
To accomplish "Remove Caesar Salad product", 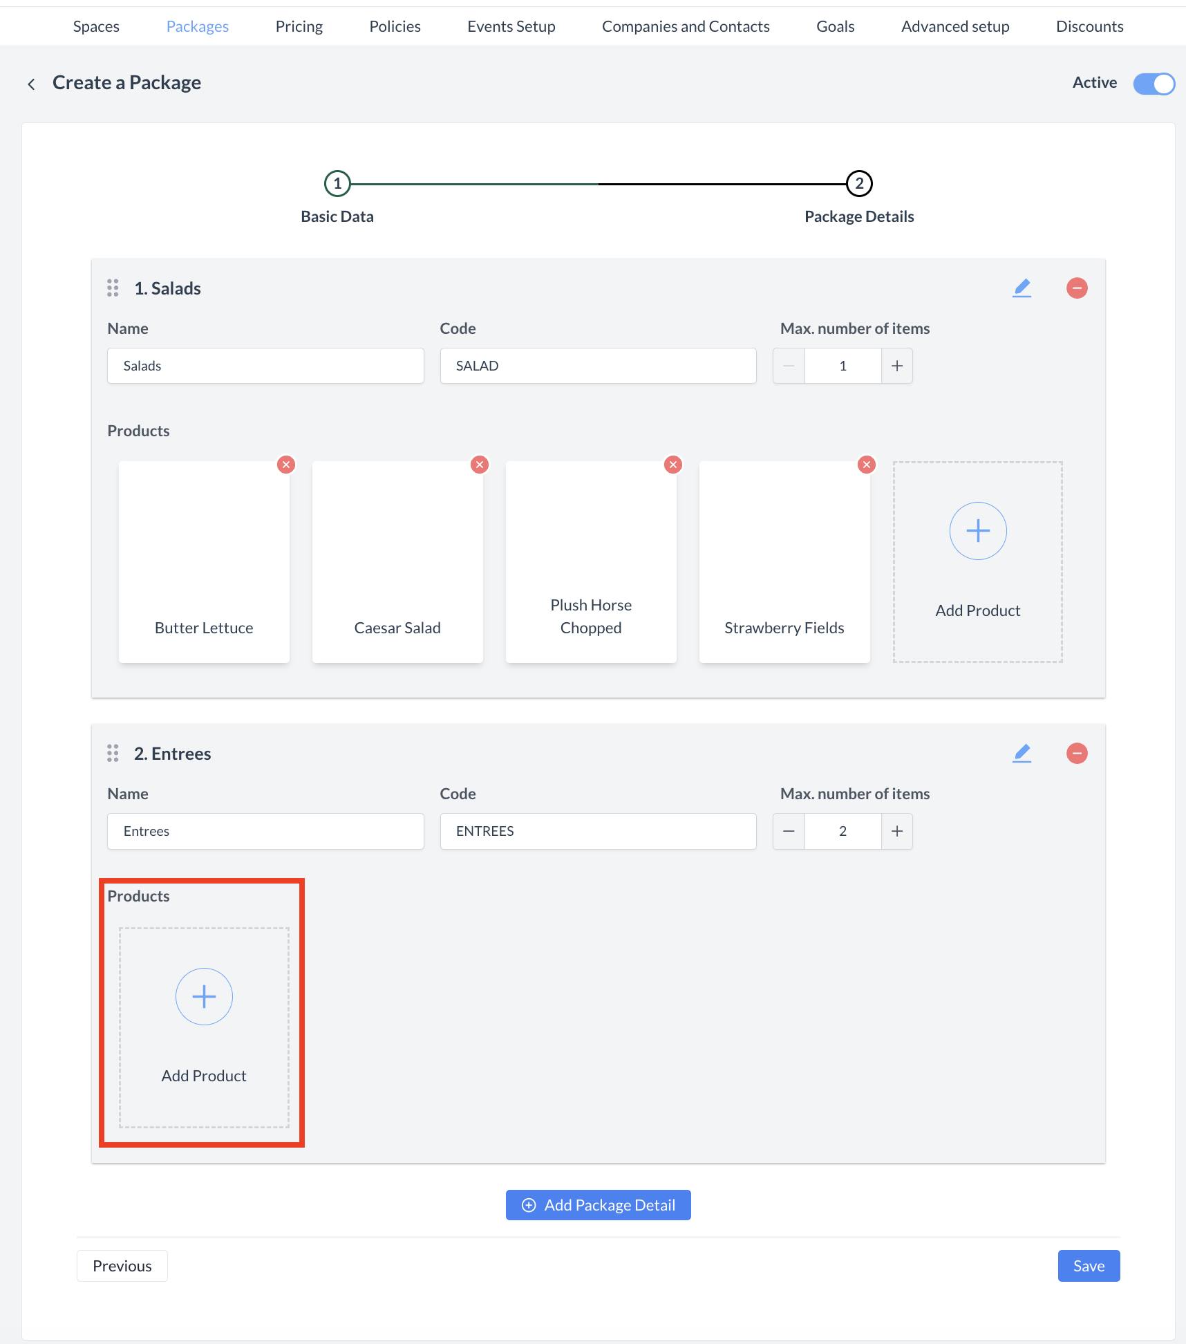I will click(x=480, y=465).
